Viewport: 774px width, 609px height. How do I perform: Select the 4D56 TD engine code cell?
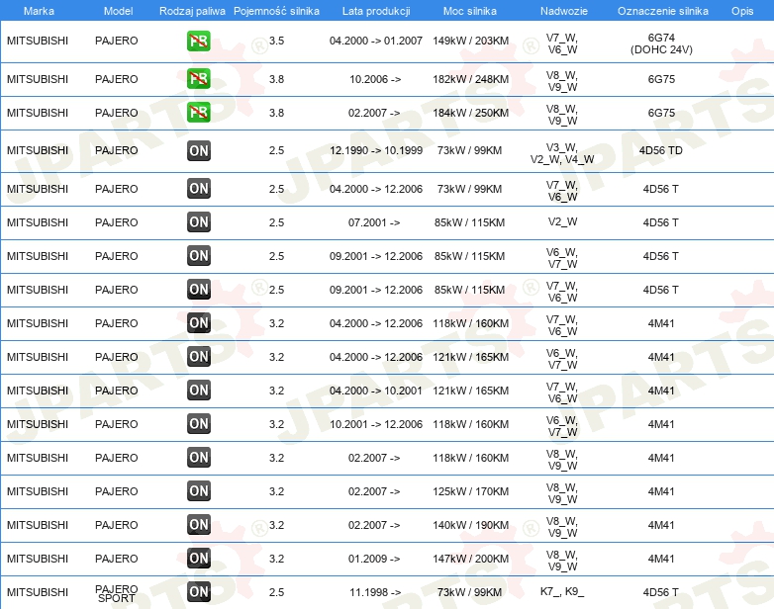pyautogui.click(x=661, y=150)
